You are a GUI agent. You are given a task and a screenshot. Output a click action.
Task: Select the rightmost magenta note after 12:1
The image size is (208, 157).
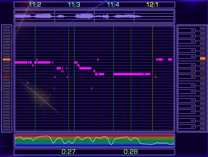(170, 60)
